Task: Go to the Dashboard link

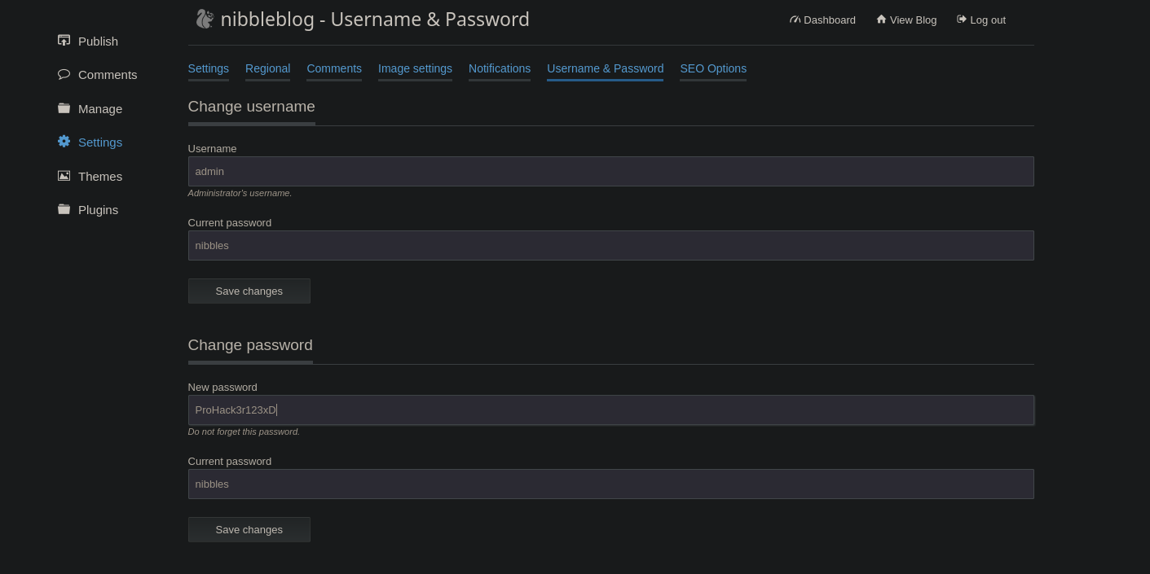Action: (822, 20)
